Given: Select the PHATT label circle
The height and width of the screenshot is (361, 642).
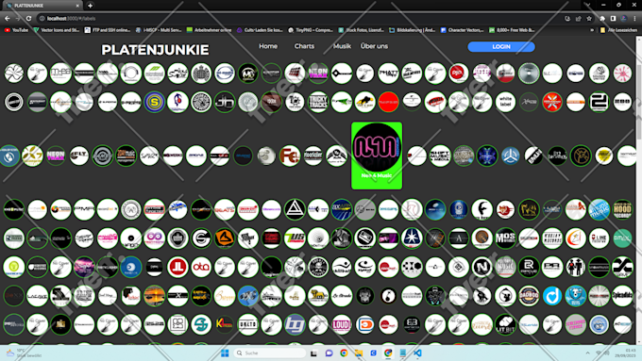Looking at the screenshot, I should pyautogui.click(x=388, y=74).
